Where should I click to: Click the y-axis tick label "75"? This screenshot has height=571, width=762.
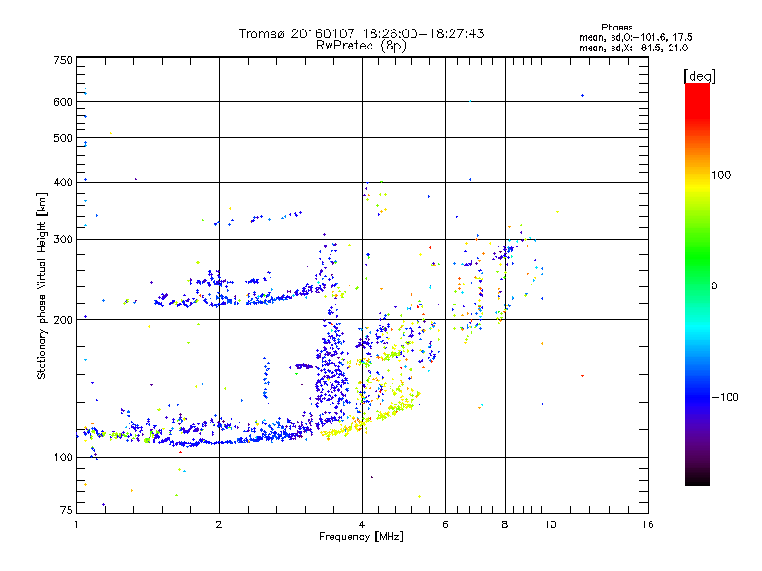pyautogui.click(x=67, y=510)
